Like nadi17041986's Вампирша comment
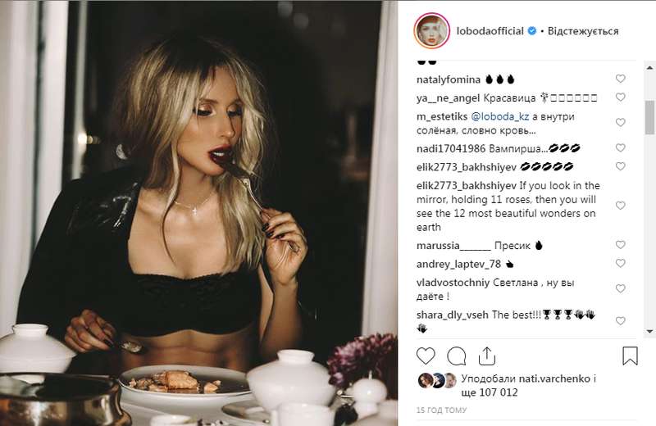 [621, 148]
